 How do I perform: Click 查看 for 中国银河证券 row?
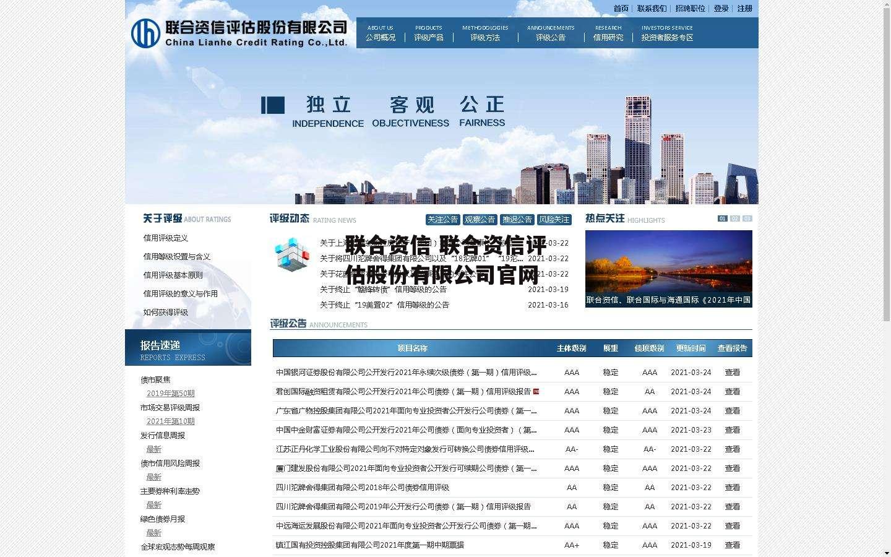click(733, 373)
